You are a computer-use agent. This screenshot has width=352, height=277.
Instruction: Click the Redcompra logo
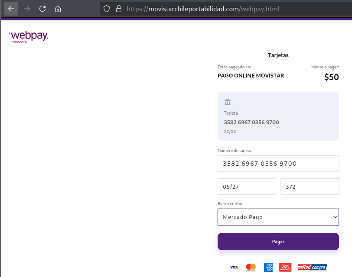[x=312, y=267]
